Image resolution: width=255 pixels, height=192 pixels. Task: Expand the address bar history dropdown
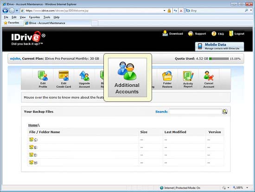pyautogui.click(x=165, y=11)
